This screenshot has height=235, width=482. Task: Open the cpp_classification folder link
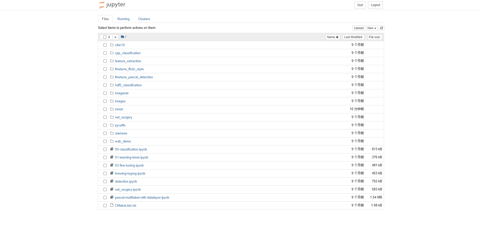click(x=128, y=53)
